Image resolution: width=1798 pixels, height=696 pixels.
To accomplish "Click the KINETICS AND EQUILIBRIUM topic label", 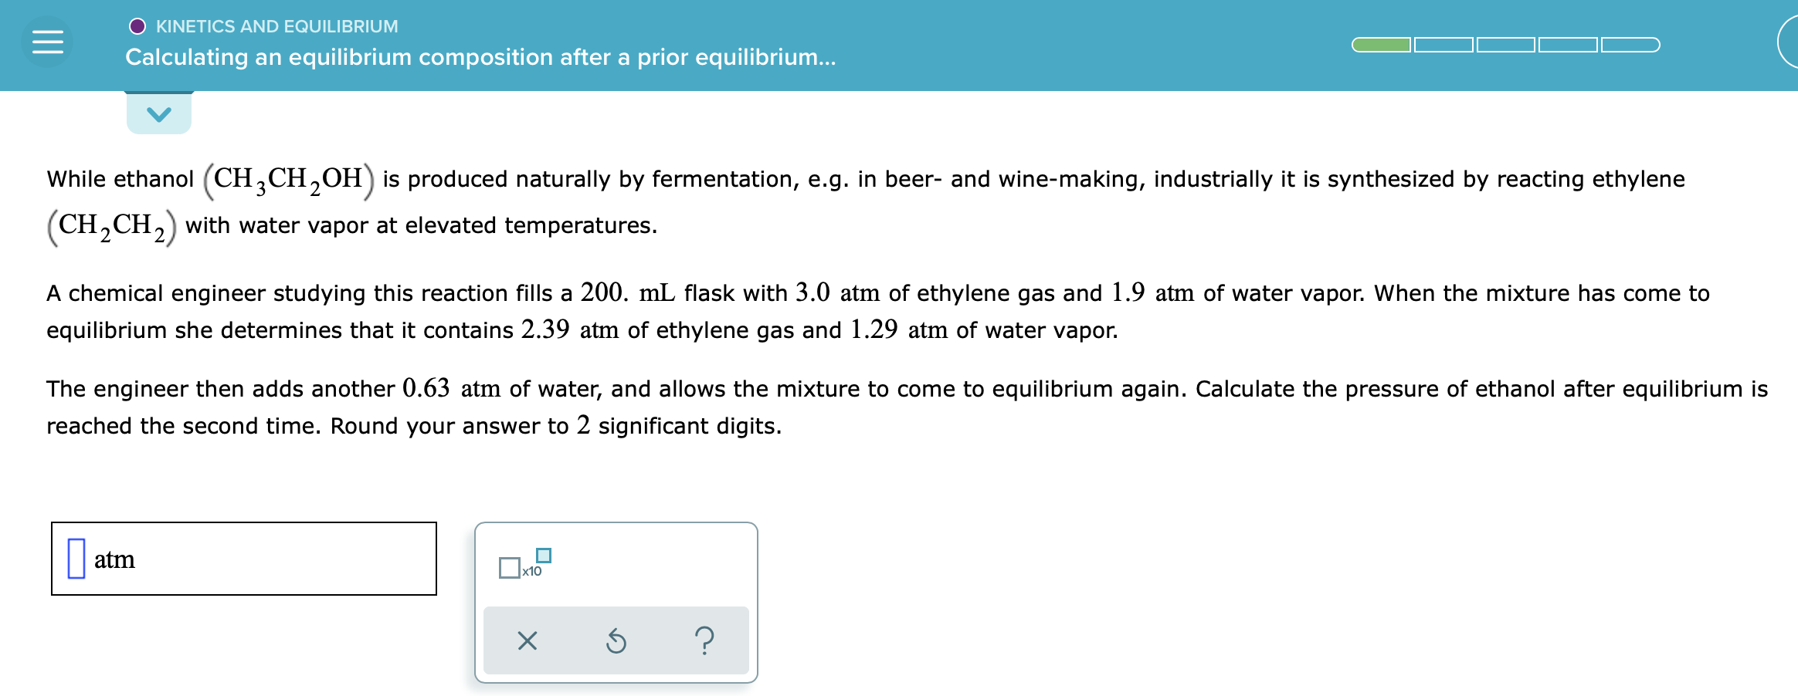I will [276, 25].
